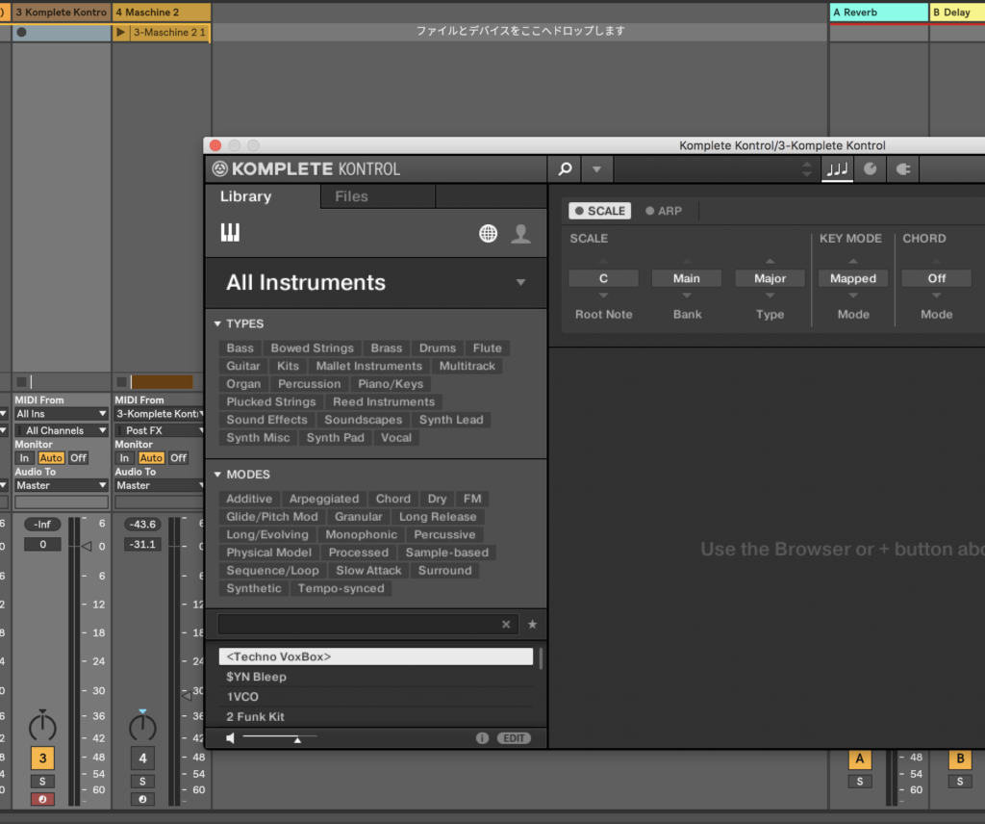The height and width of the screenshot is (824, 985).
Task: Click the info icon next to EDIT
Action: (x=482, y=738)
